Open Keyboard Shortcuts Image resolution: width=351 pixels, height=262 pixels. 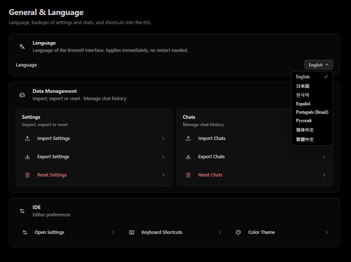point(175,232)
